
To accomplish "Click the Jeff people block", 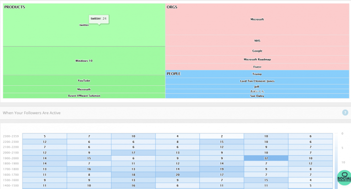I will tap(257, 87).
